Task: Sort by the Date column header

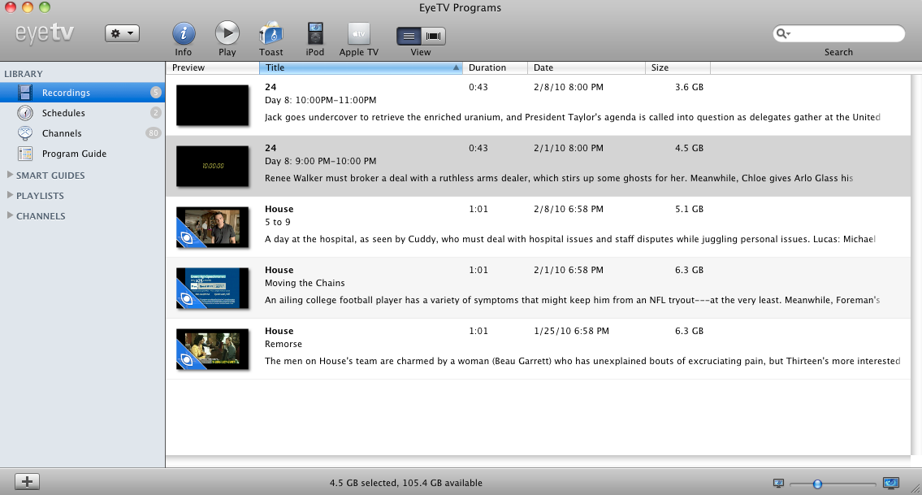Action: point(587,67)
